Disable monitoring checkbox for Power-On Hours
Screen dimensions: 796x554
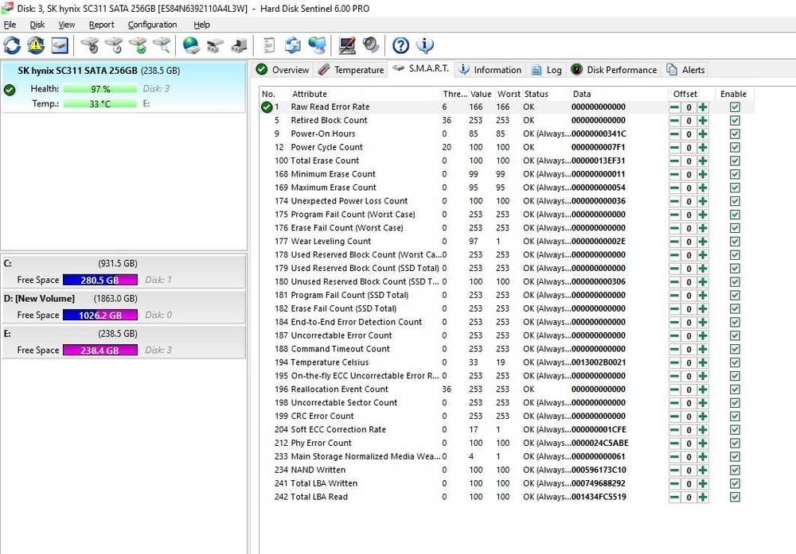pos(735,134)
